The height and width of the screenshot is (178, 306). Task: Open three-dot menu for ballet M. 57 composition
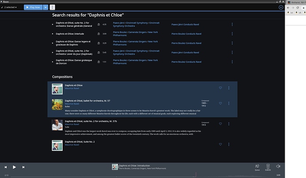[229, 103]
